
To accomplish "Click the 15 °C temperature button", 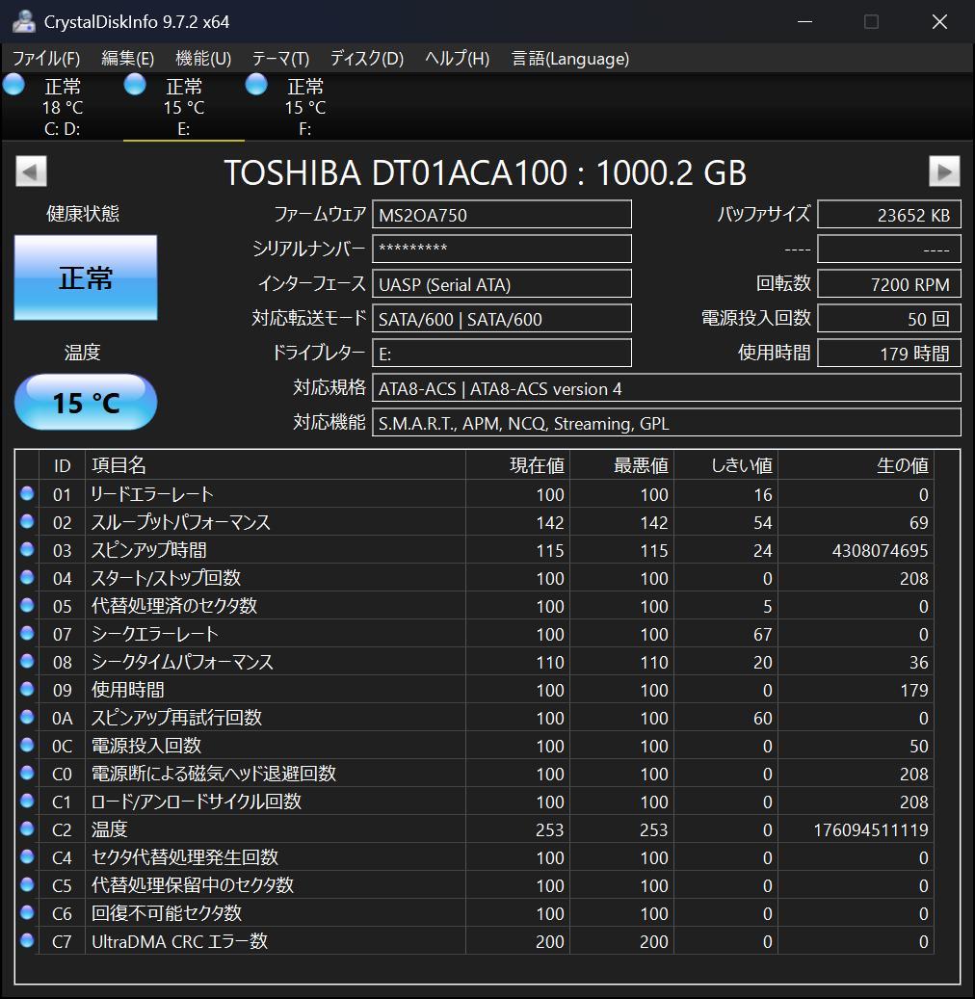I will pos(85,401).
